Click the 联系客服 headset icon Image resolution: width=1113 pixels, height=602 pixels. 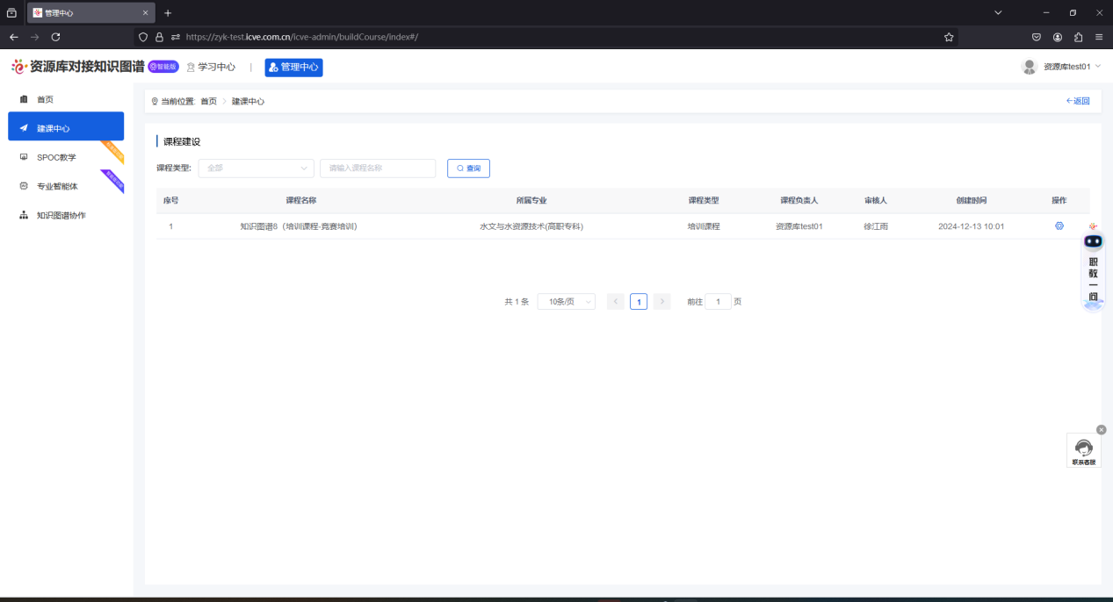[1084, 450]
